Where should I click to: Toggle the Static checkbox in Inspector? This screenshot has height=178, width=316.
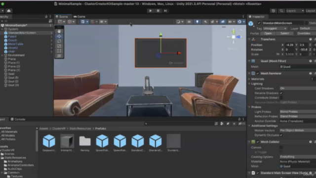tap(306, 23)
